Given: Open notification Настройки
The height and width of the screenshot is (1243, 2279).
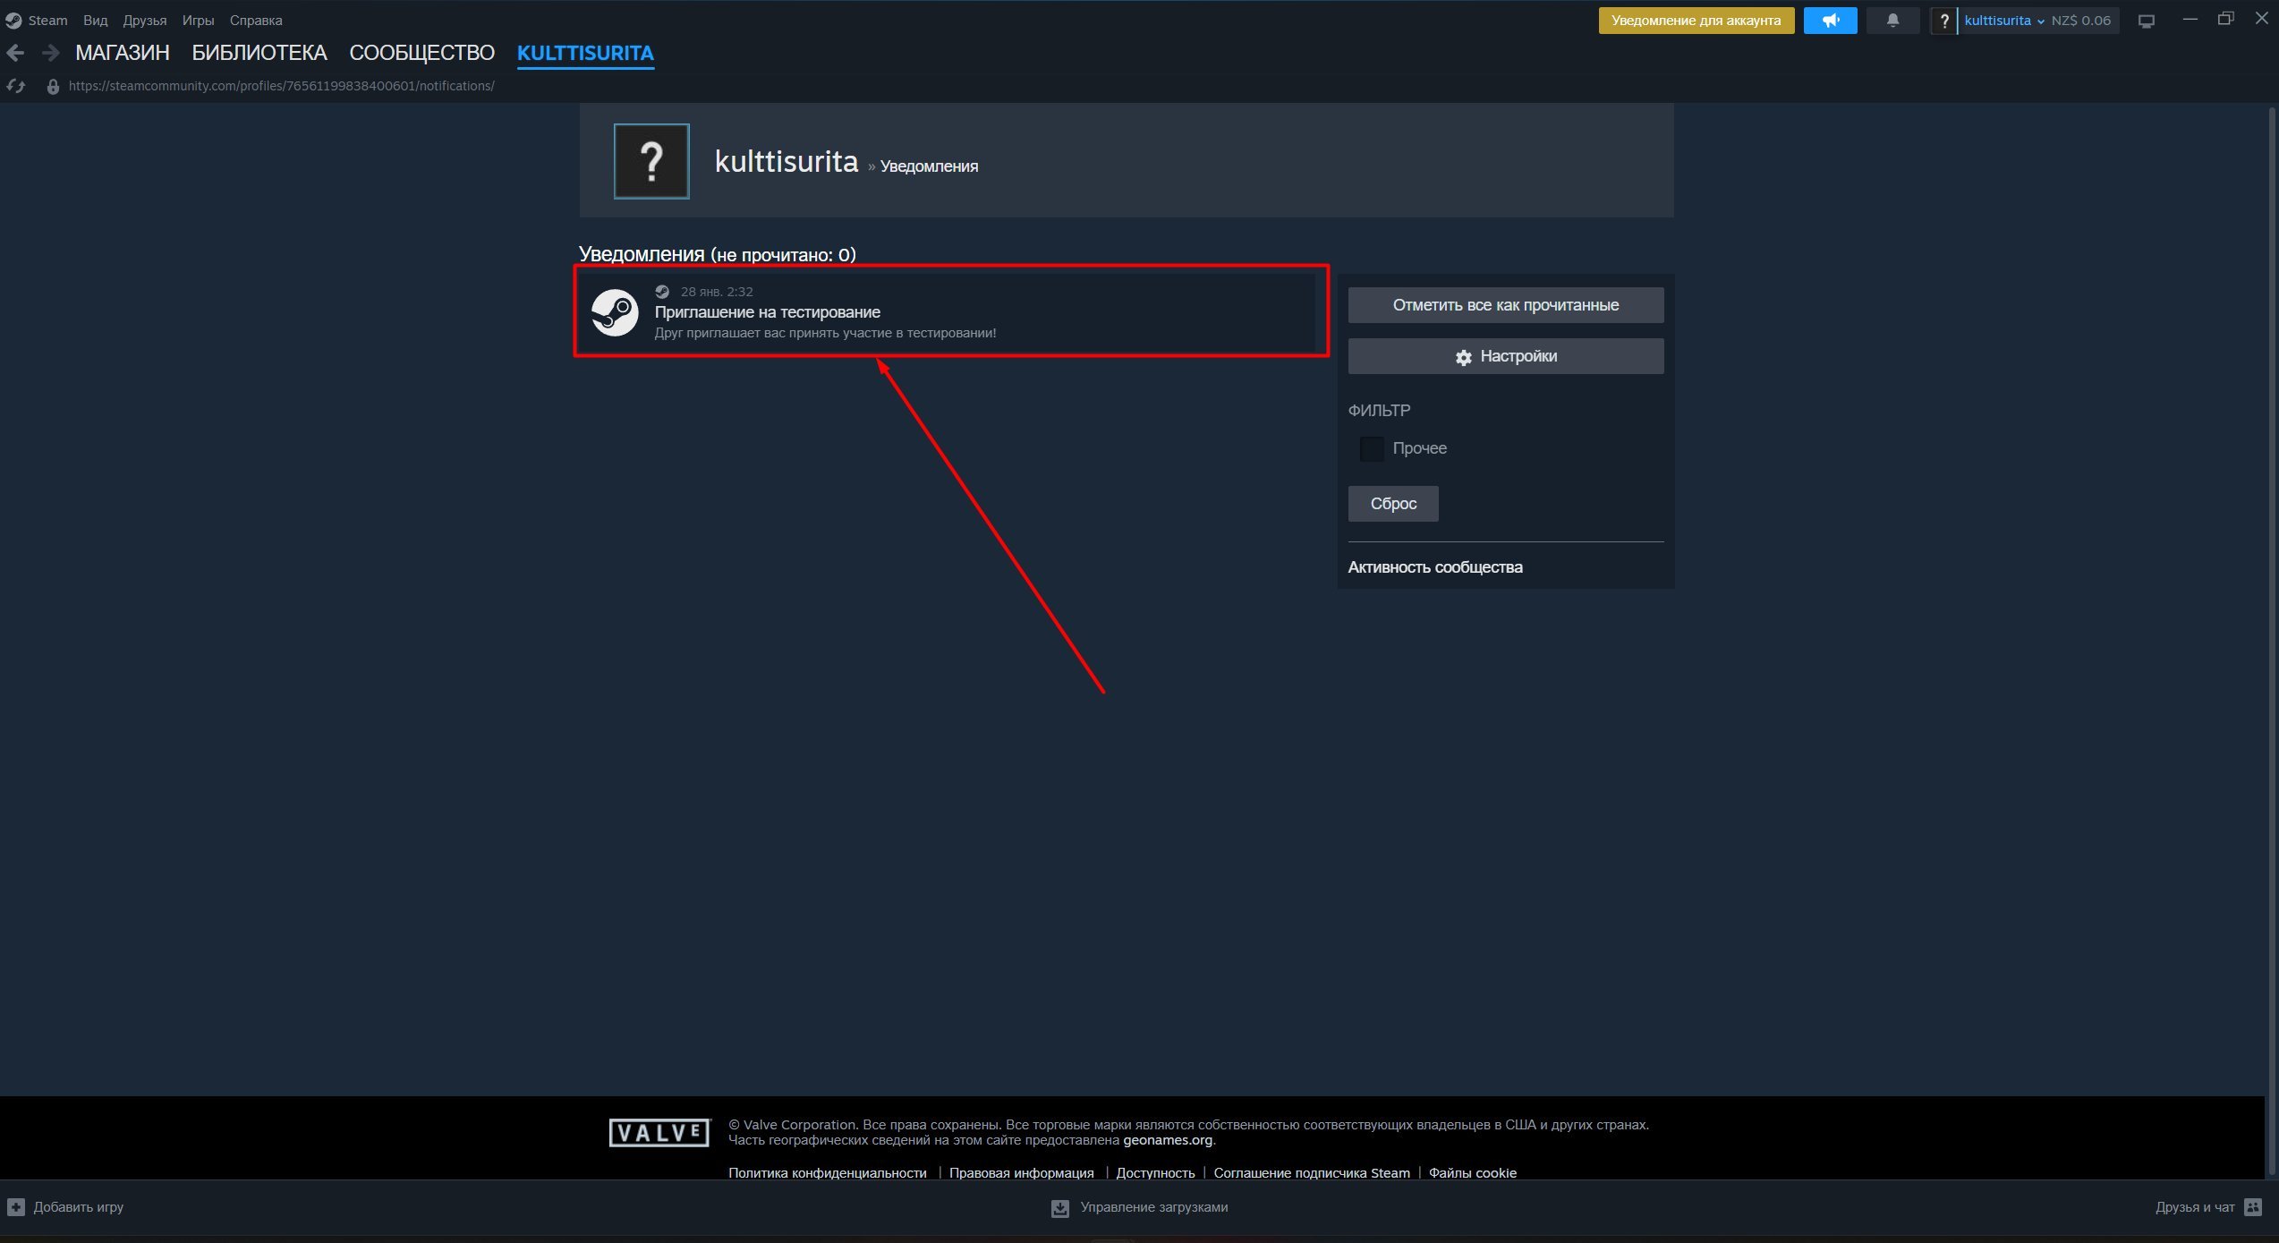Looking at the screenshot, I should (x=1506, y=356).
